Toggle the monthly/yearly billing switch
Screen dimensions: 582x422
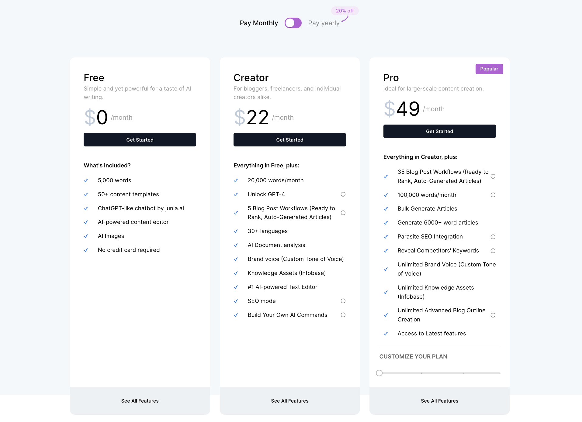(x=293, y=23)
